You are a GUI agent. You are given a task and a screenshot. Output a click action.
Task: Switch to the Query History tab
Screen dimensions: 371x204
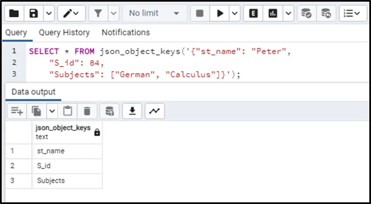click(x=64, y=32)
